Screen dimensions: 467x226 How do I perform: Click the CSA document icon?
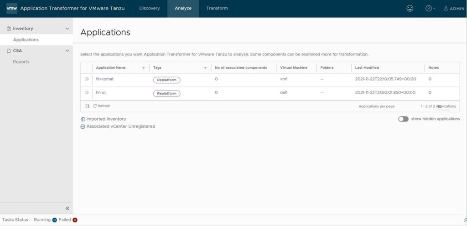(x=9, y=51)
